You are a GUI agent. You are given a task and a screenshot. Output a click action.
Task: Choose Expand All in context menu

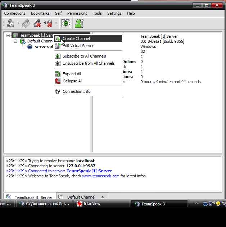(88, 74)
